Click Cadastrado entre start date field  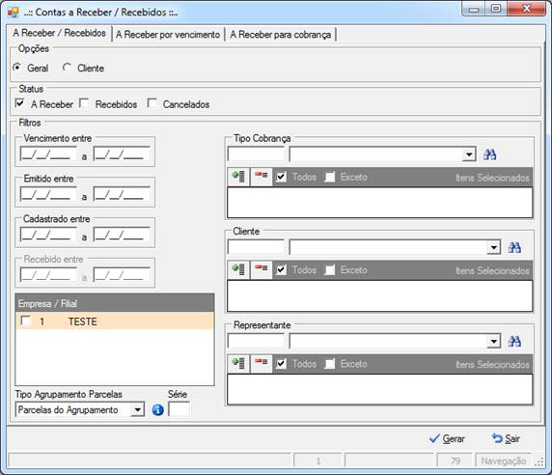pyautogui.click(x=48, y=235)
